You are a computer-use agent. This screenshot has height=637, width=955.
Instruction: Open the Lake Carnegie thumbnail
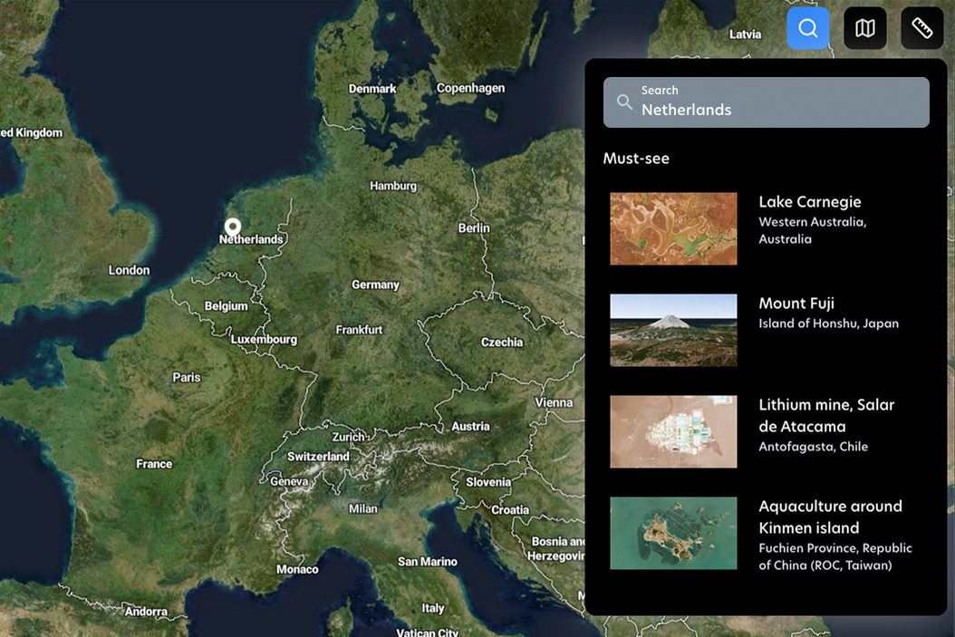pyautogui.click(x=673, y=229)
